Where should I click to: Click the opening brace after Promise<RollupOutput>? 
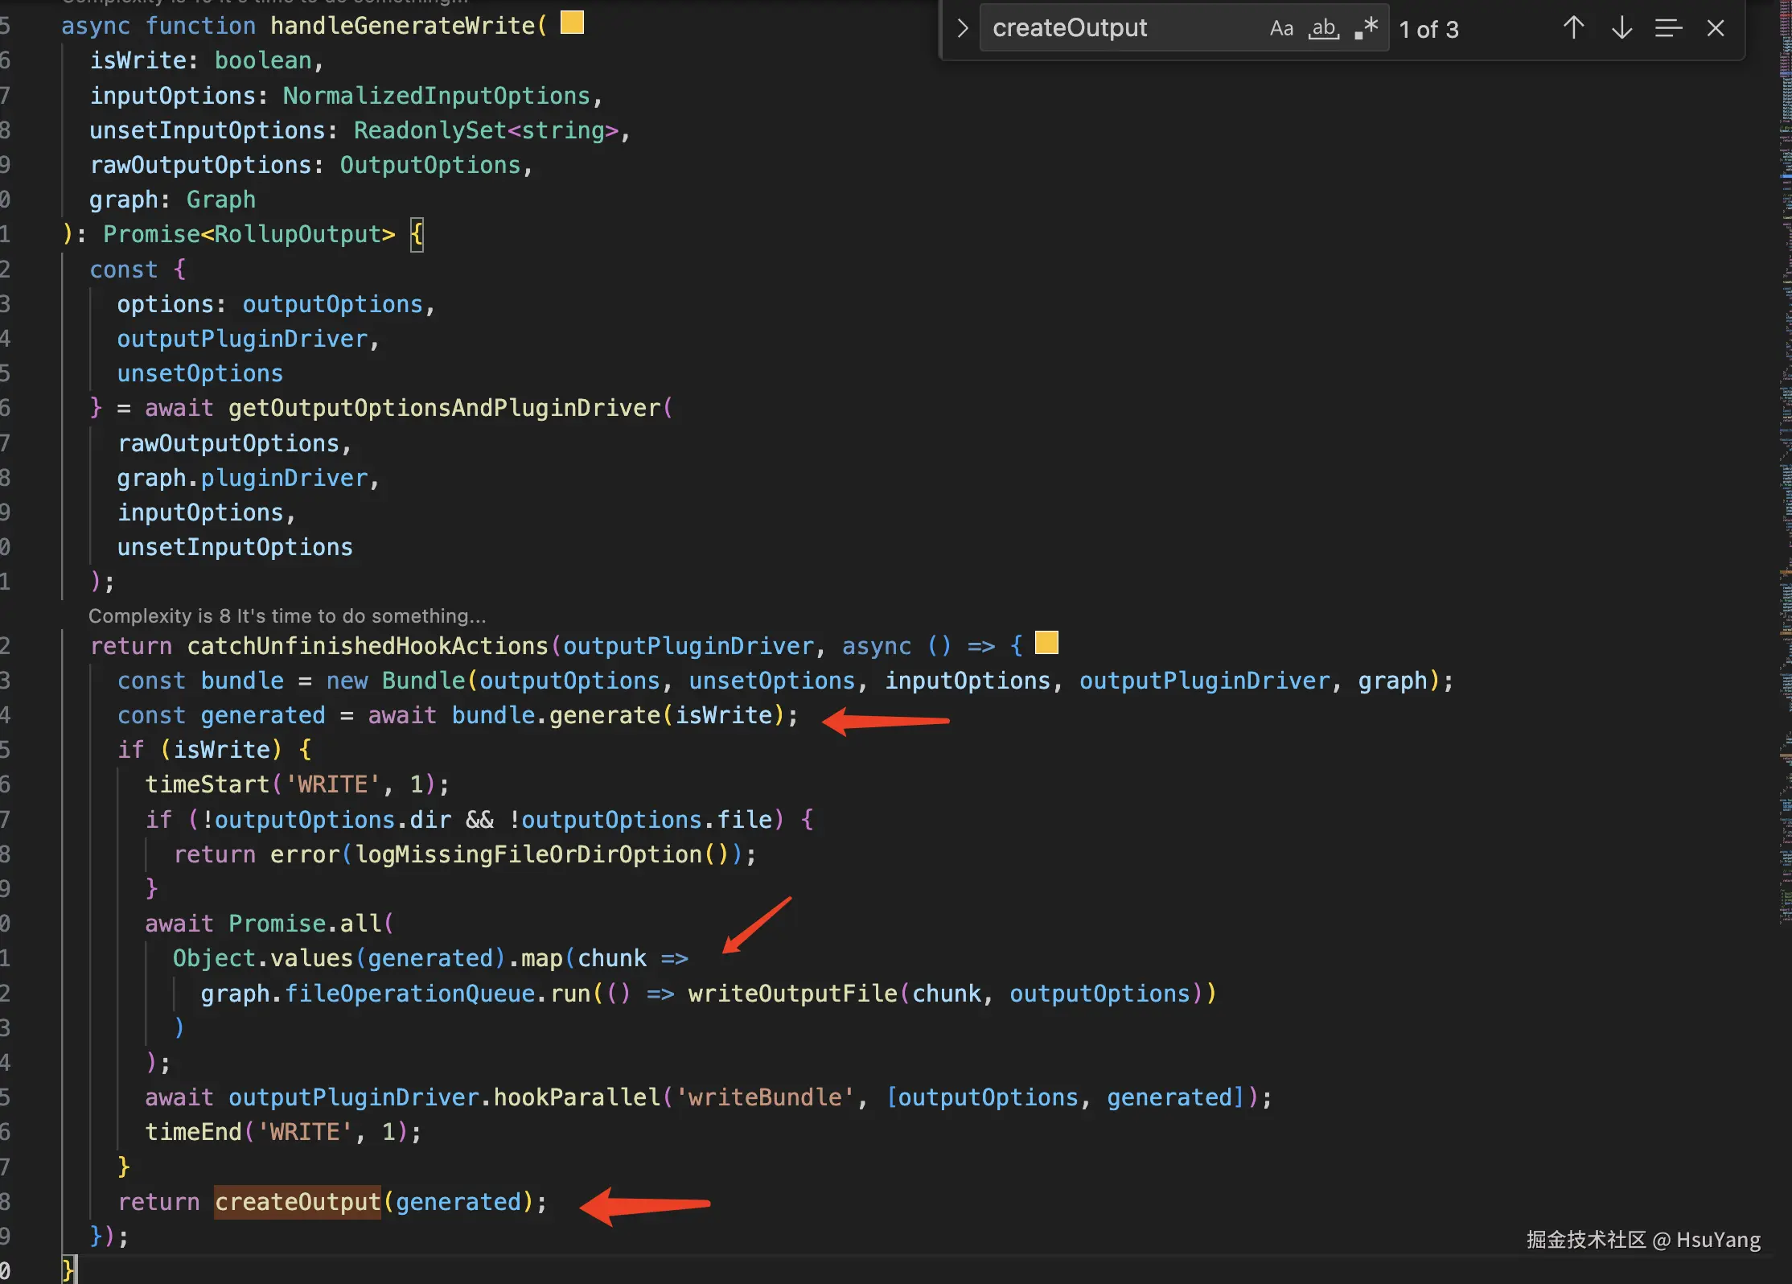[417, 235]
